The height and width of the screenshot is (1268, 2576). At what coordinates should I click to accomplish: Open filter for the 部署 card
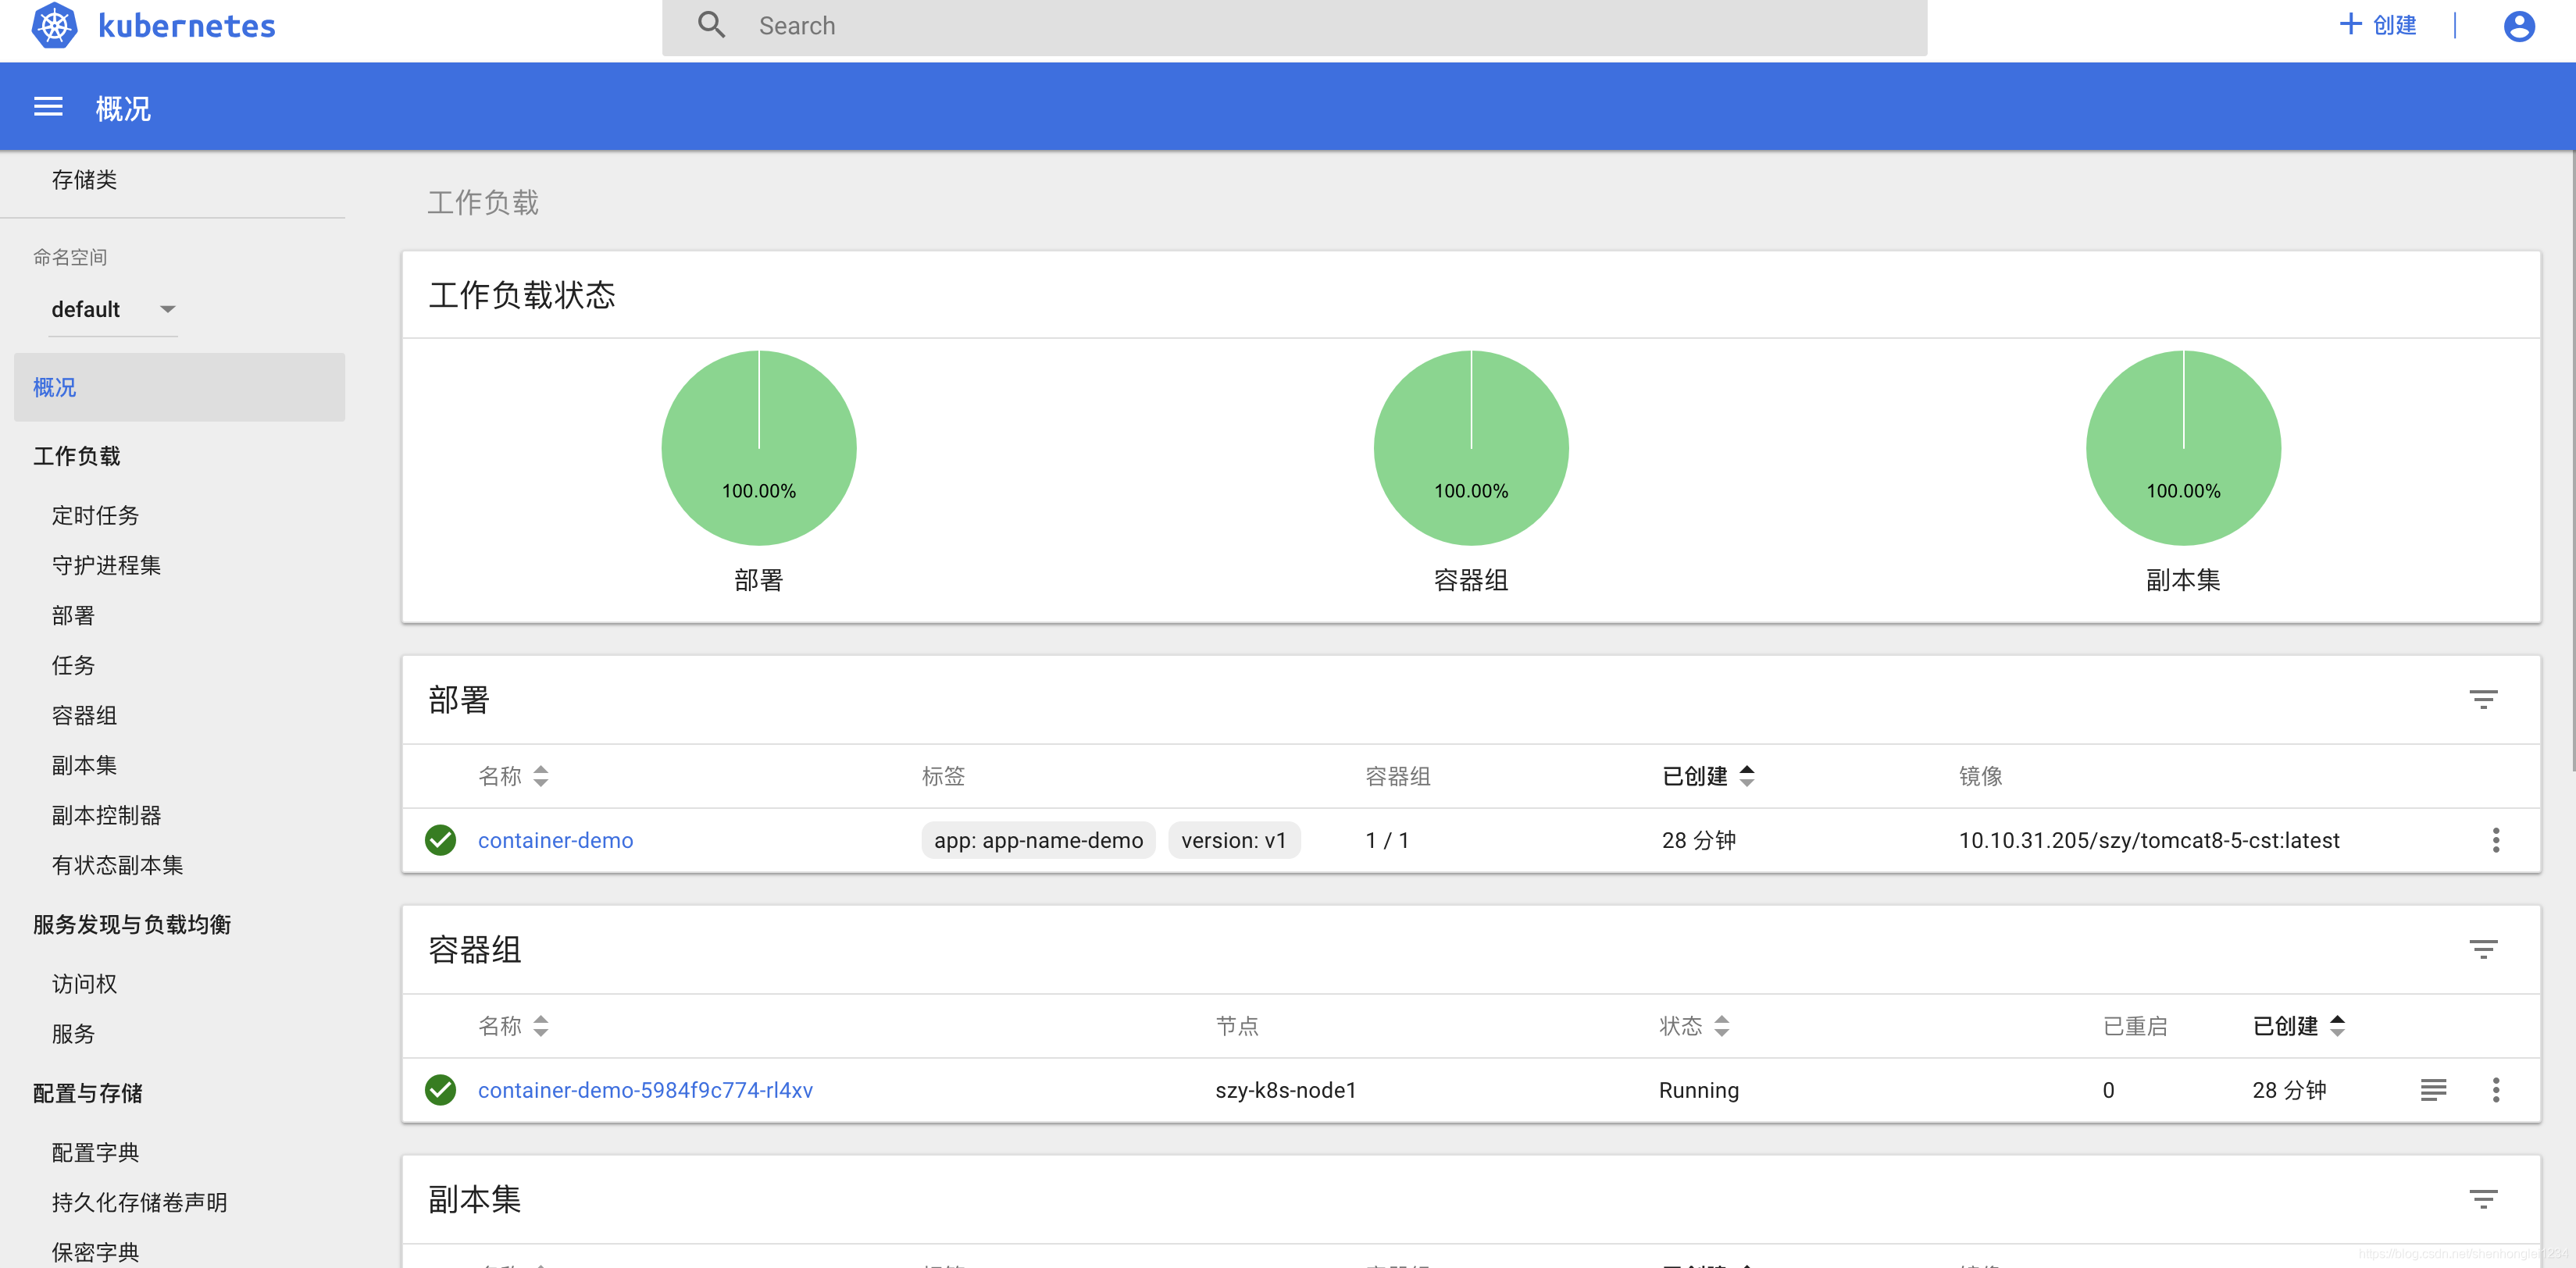(2483, 699)
